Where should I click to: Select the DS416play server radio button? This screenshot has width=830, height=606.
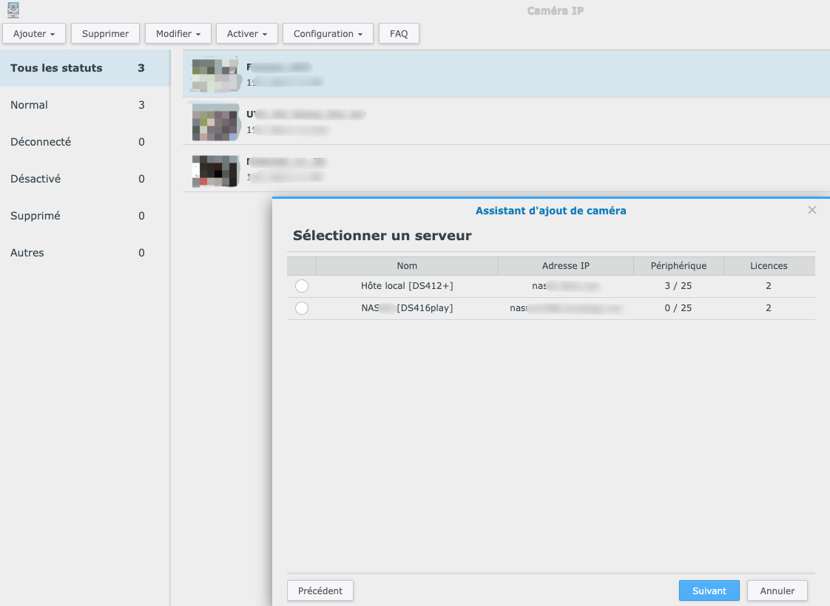(302, 308)
